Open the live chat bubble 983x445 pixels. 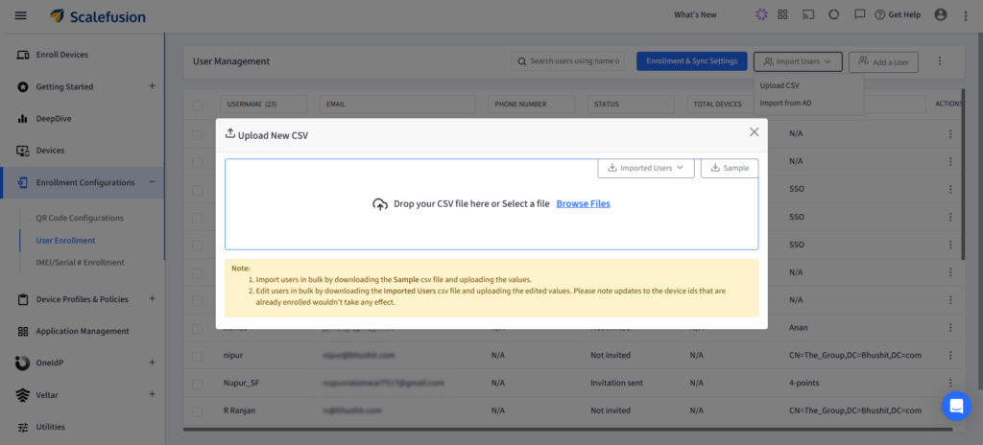click(956, 406)
